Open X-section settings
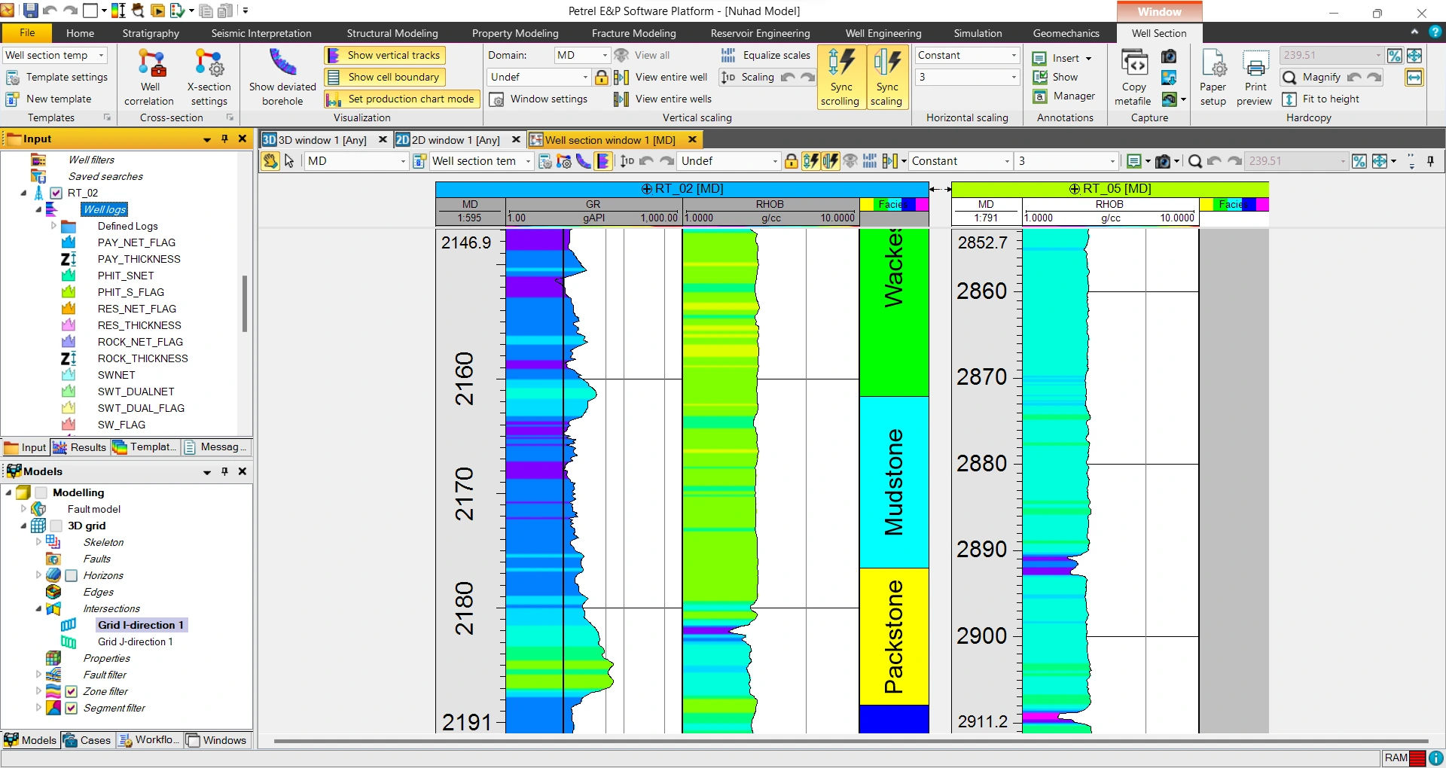 209,78
